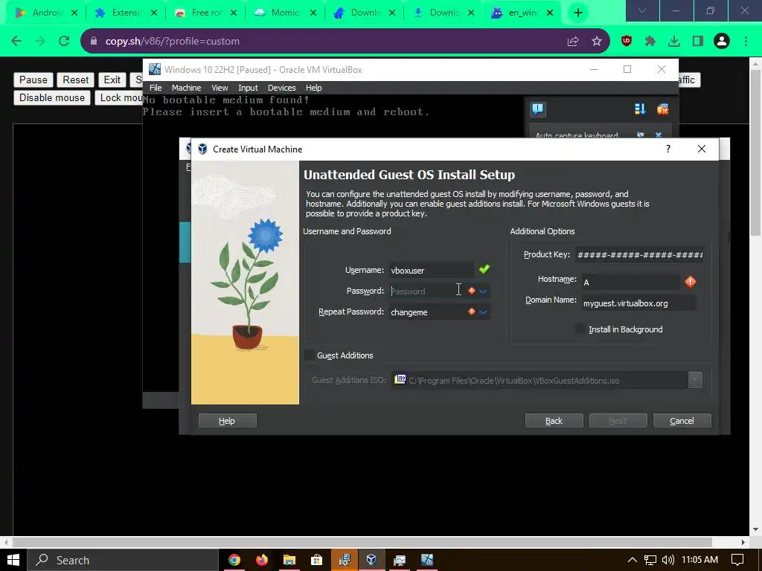This screenshot has width=762, height=571.
Task: Open Machine menu in VM window
Action: point(186,88)
